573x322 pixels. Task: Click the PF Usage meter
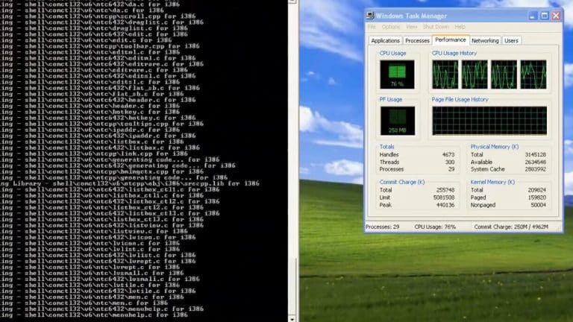tap(397, 121)
